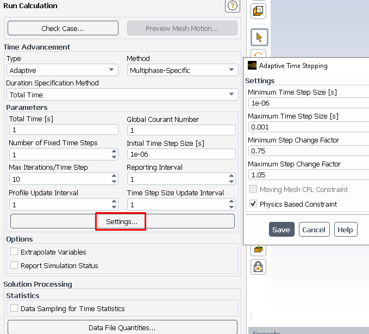Save the Adaptive Time Stepping settings
This screenshot has width=369, height=334.
282,230
